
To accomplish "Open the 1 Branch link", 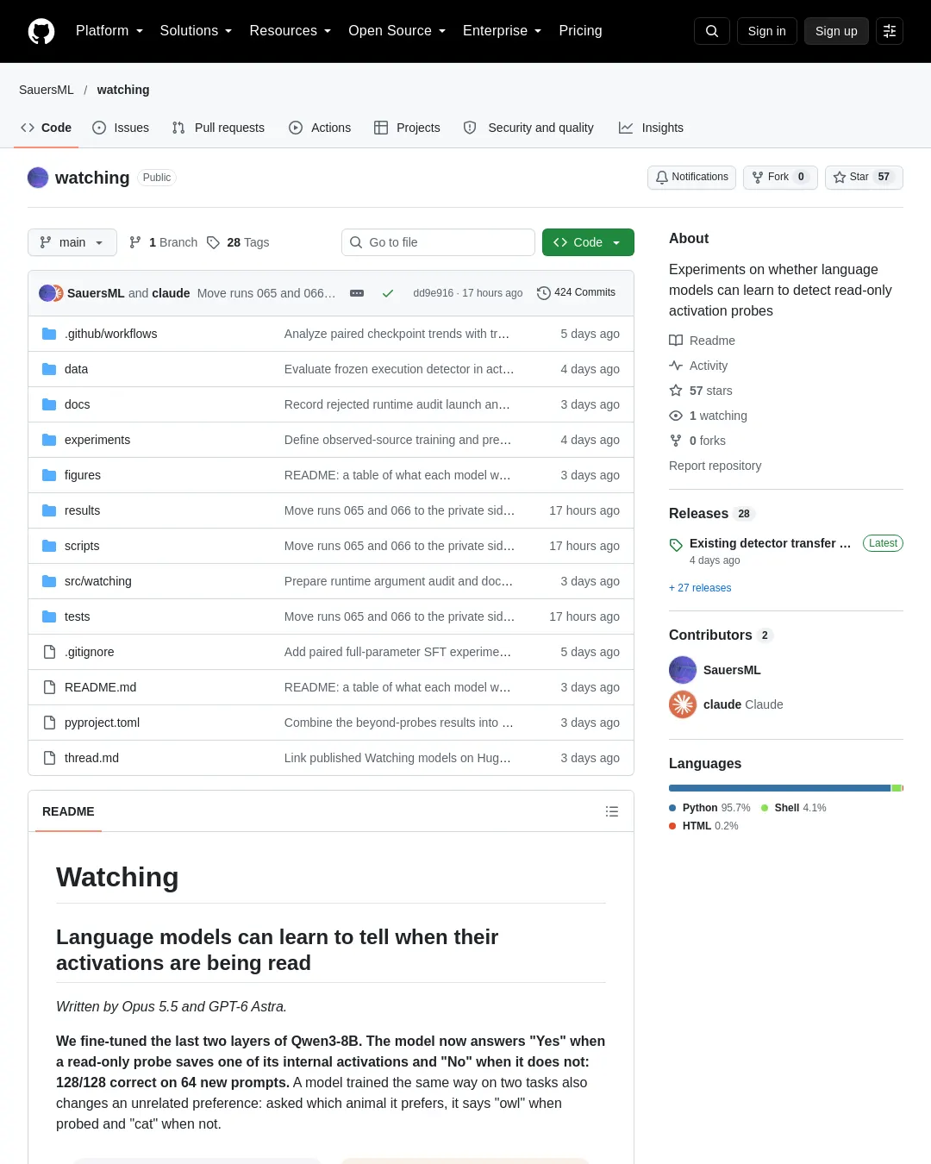I will click(163, 242).
